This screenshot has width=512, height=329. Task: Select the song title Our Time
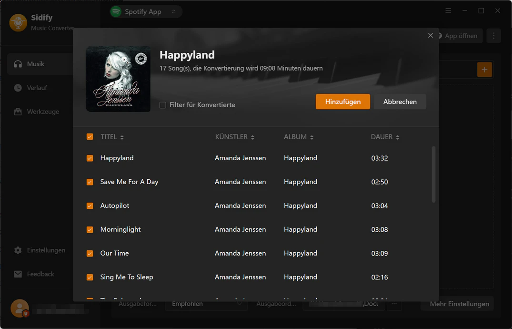click(115, 254)
